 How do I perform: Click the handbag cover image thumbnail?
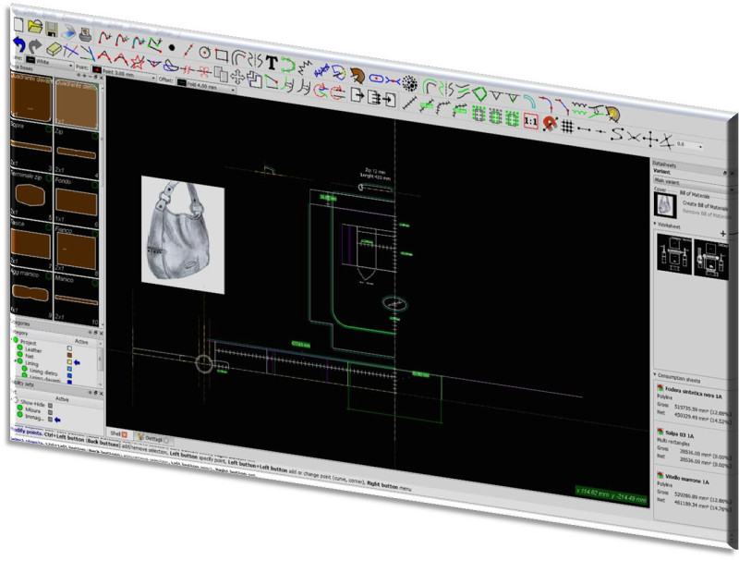666,204
